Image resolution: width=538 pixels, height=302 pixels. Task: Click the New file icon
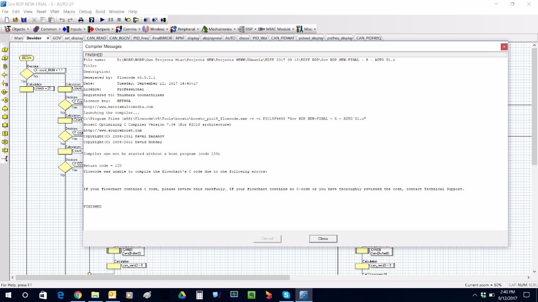[7, 20]
